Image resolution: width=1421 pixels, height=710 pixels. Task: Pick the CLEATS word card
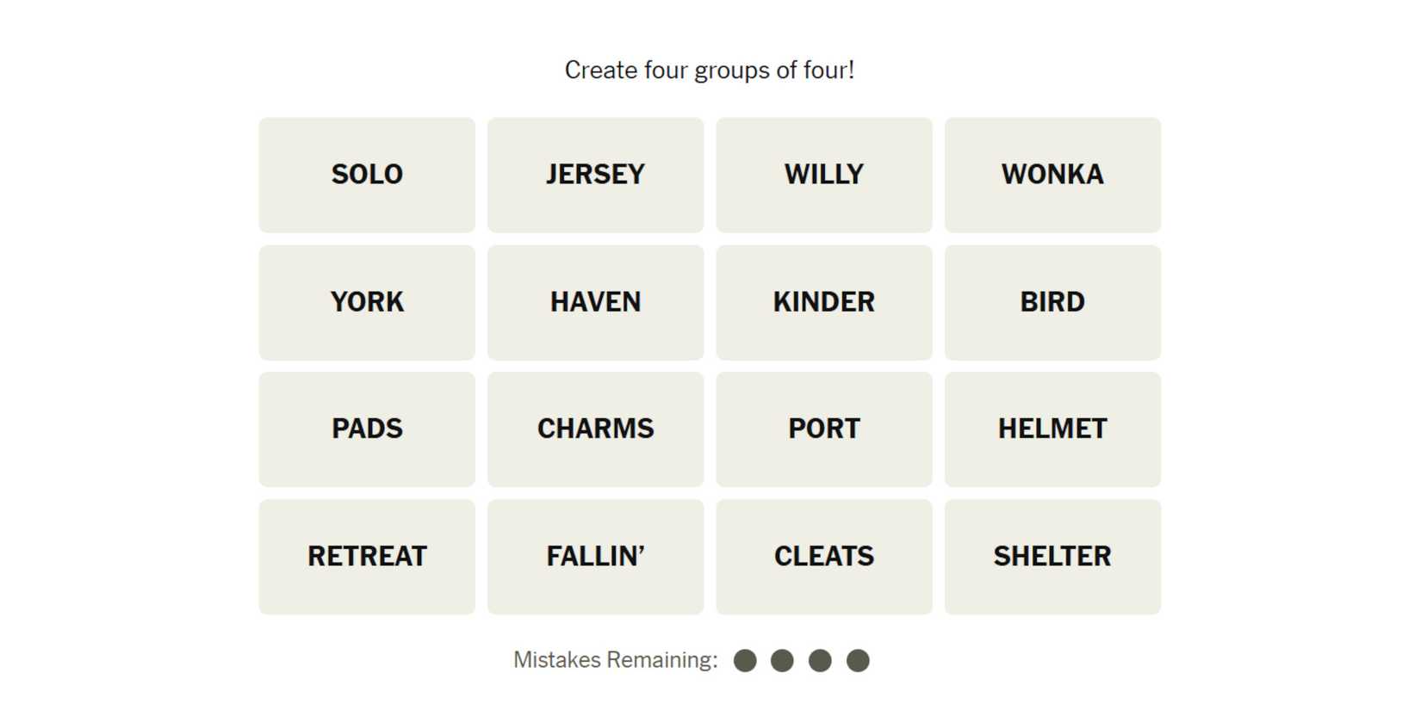click(x=823, y=556)
